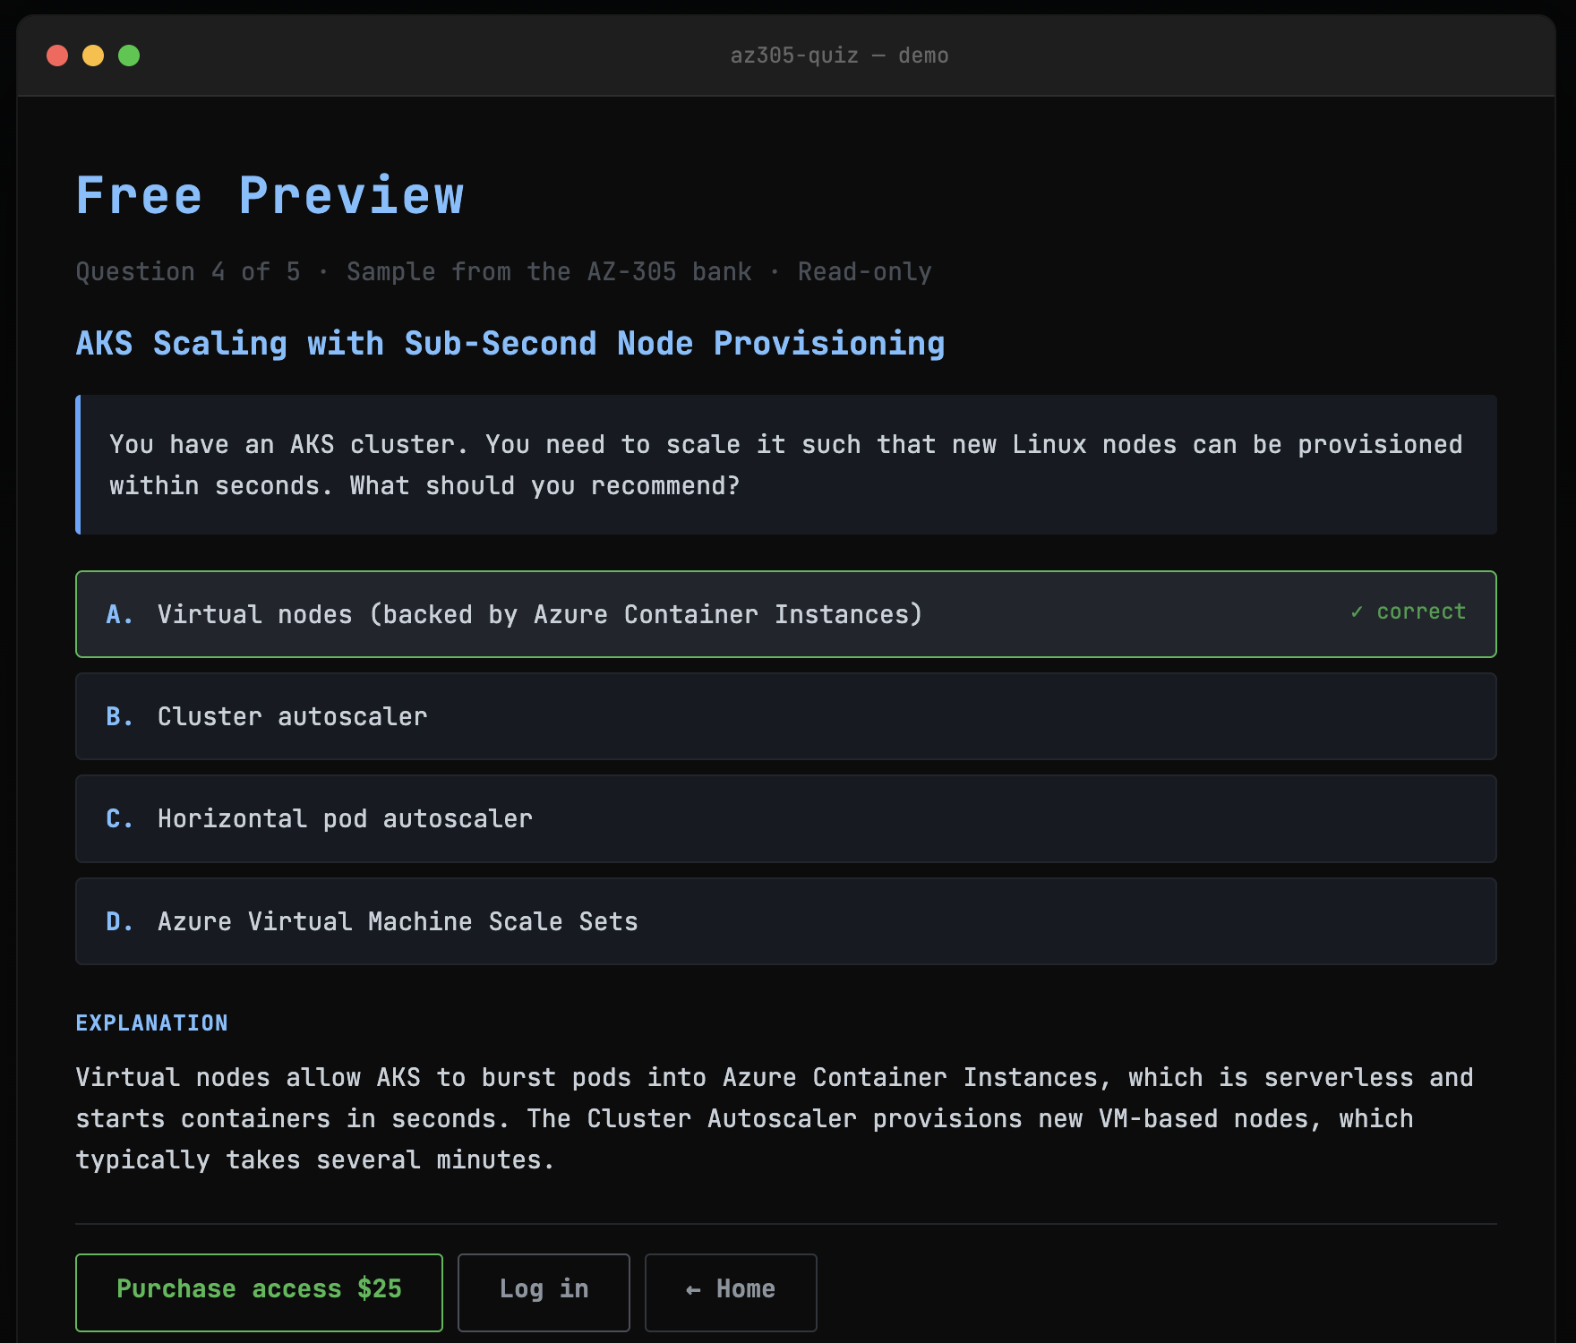Click the 'Read-only' label in the subtitle
1576x1343 pixels.
click(864, 271)
